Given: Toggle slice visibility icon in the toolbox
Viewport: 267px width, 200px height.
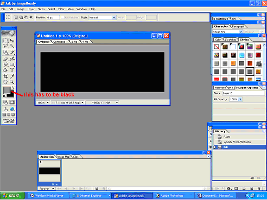Looking at the screenshot, I should [12, 102].
